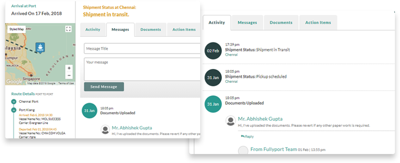The height and width of the screenshot is (163, 400).
Task: Open the Action Items tab in right panel
Action: pyautogui.click(x=318, y=23)
